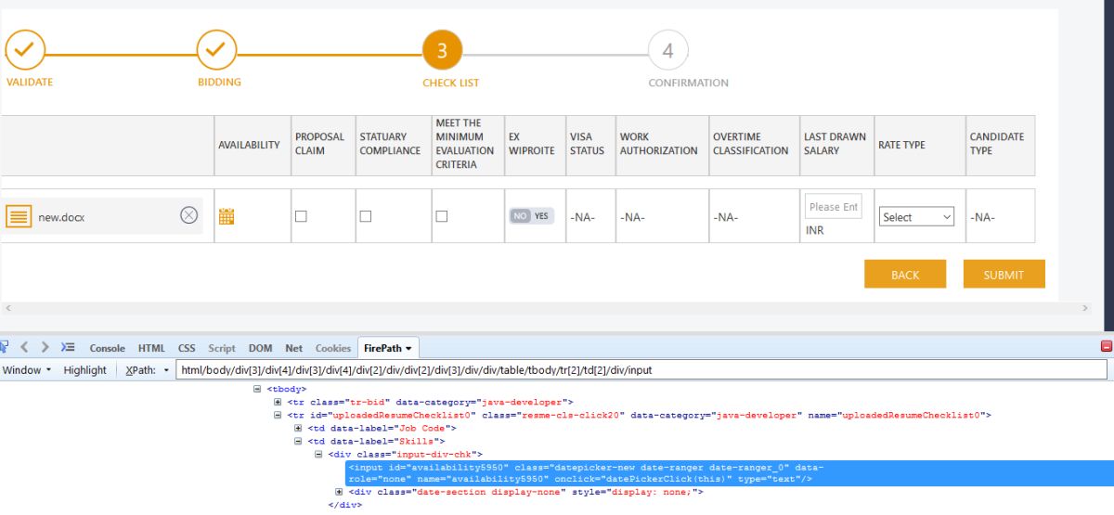
Task: Click the WORK AUTHORIZATION column header
Action: pyautogui.click(x=659, y=144)
